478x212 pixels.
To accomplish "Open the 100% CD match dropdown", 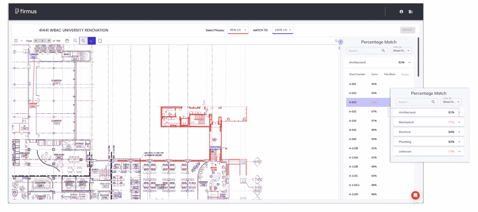I will 283,30.
